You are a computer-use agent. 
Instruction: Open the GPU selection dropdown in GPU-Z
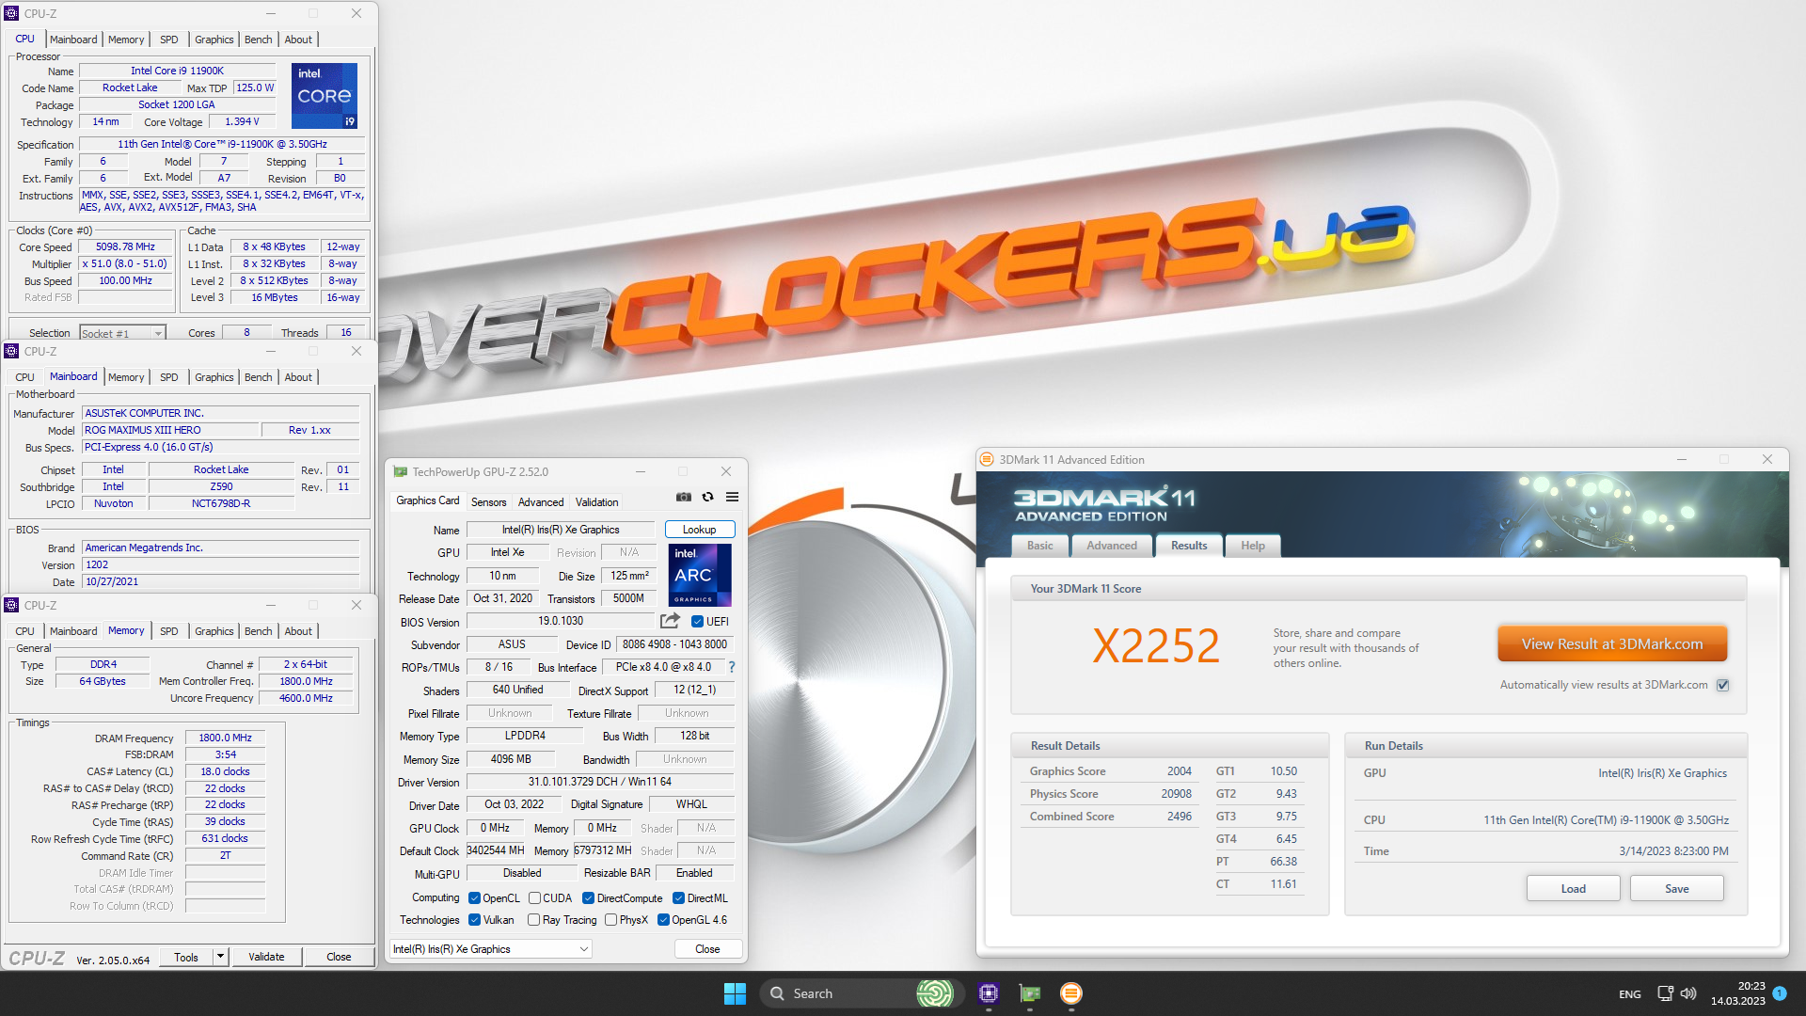pos(491,949)
